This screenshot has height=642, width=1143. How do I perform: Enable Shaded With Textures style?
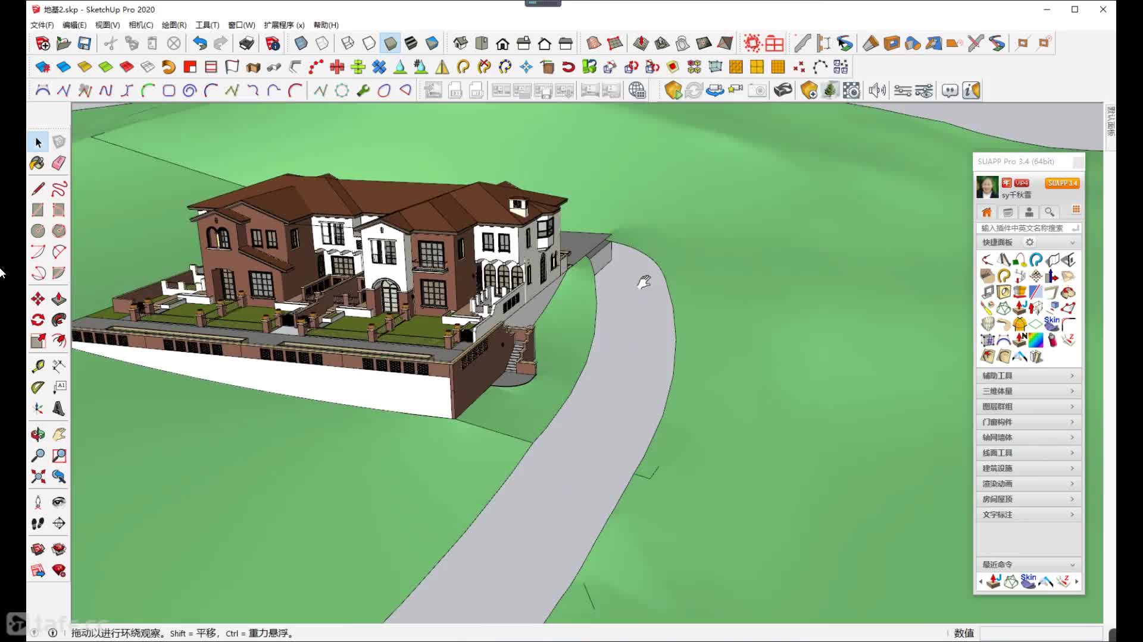[411, 43]
